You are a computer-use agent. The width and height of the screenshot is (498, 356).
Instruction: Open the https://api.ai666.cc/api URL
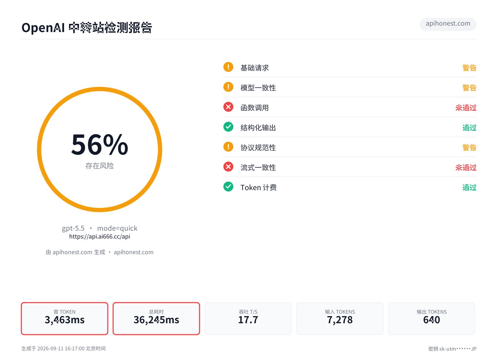(x=100, y=237)
